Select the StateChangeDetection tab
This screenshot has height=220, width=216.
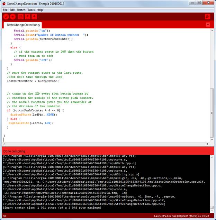pos(23,25)
